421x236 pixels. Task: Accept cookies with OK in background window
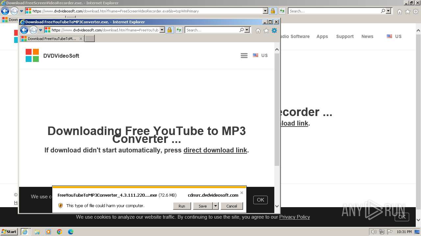(x=402, y=217)
